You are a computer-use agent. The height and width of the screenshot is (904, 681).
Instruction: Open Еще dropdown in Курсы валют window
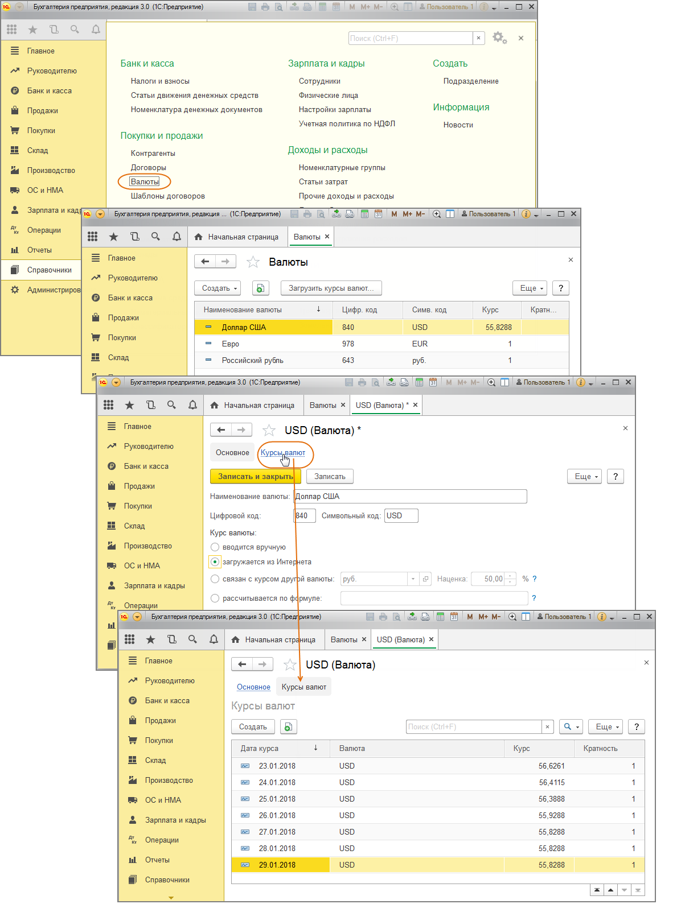point(605,726)
